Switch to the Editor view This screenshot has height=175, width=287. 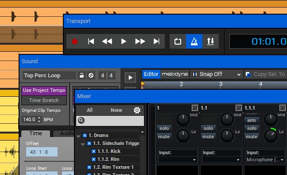[x=151, y=74]
